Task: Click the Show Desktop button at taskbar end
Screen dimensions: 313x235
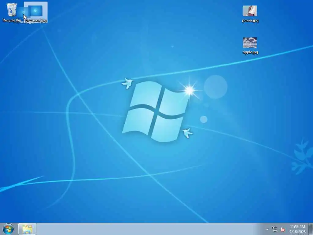Action: [311, 229]
